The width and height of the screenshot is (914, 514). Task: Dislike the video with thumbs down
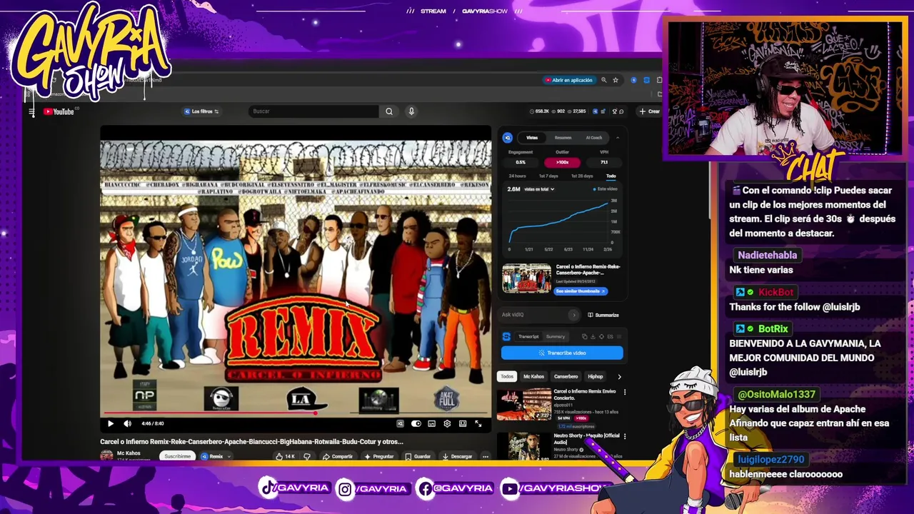[x=307, y=456]
